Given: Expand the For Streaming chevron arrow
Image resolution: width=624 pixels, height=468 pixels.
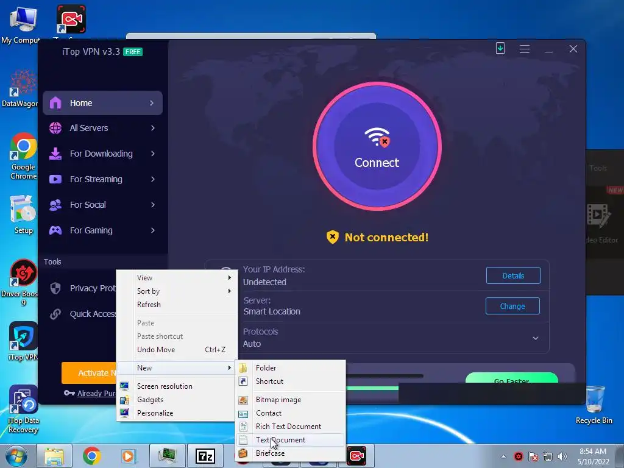Looking at the screenshot, I should 153,179.
